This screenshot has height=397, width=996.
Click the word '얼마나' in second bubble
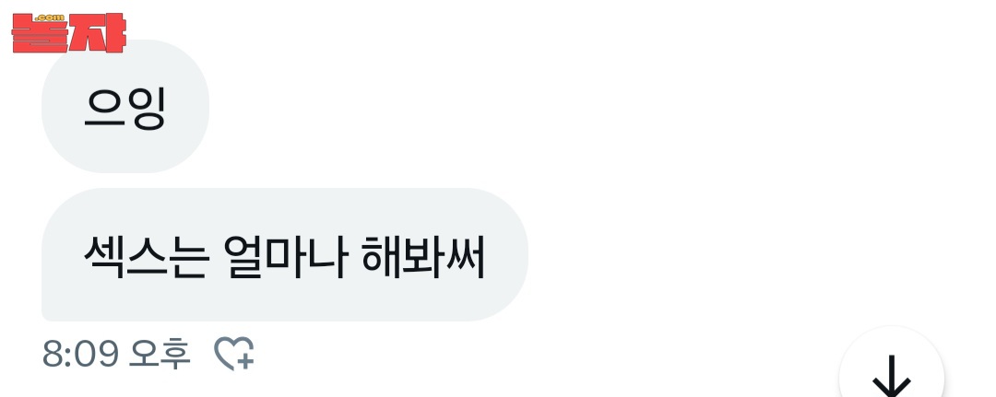point(285,258)
